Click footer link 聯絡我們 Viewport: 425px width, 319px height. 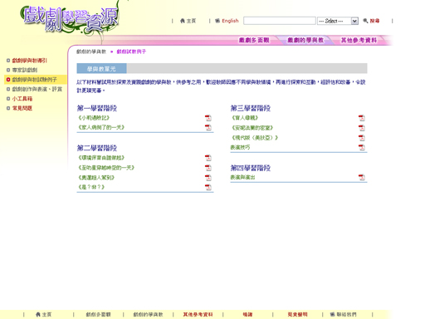tap(346, 314)
